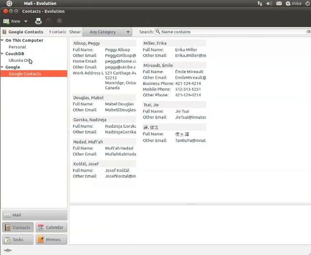
Task: Switch to the Calendar view
Action: [x=52, y=227]
